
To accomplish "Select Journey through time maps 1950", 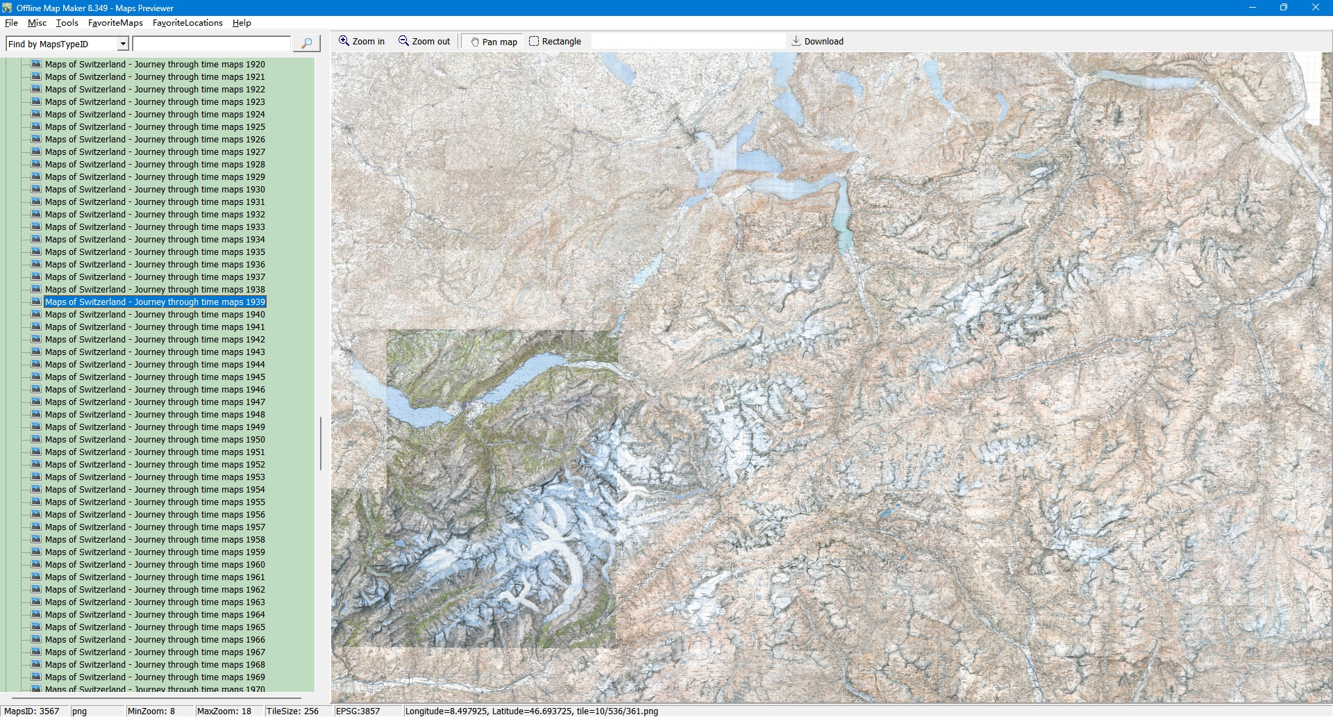I will pyautogui.click(x=155, y=440).
